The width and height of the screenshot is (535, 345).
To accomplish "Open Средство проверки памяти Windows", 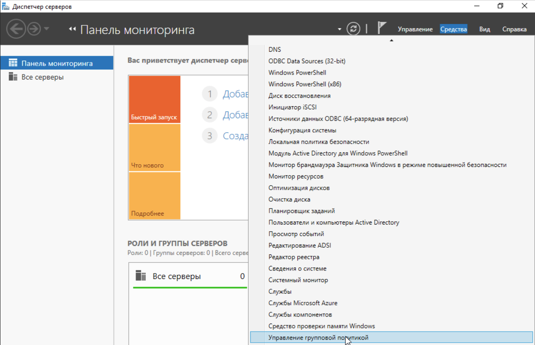I will point(391,326).
